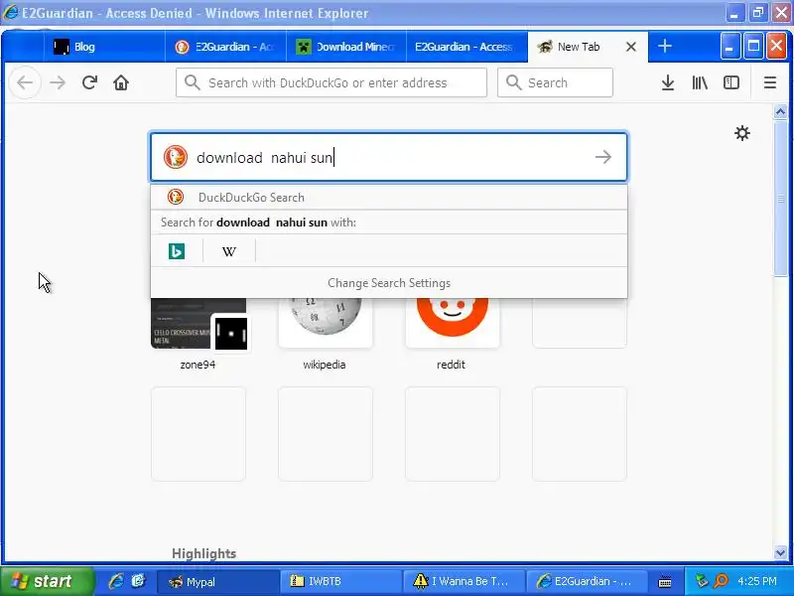Open the Windows start menu
The height and width of the screenshot is (596, 794).
click(47, 581)
